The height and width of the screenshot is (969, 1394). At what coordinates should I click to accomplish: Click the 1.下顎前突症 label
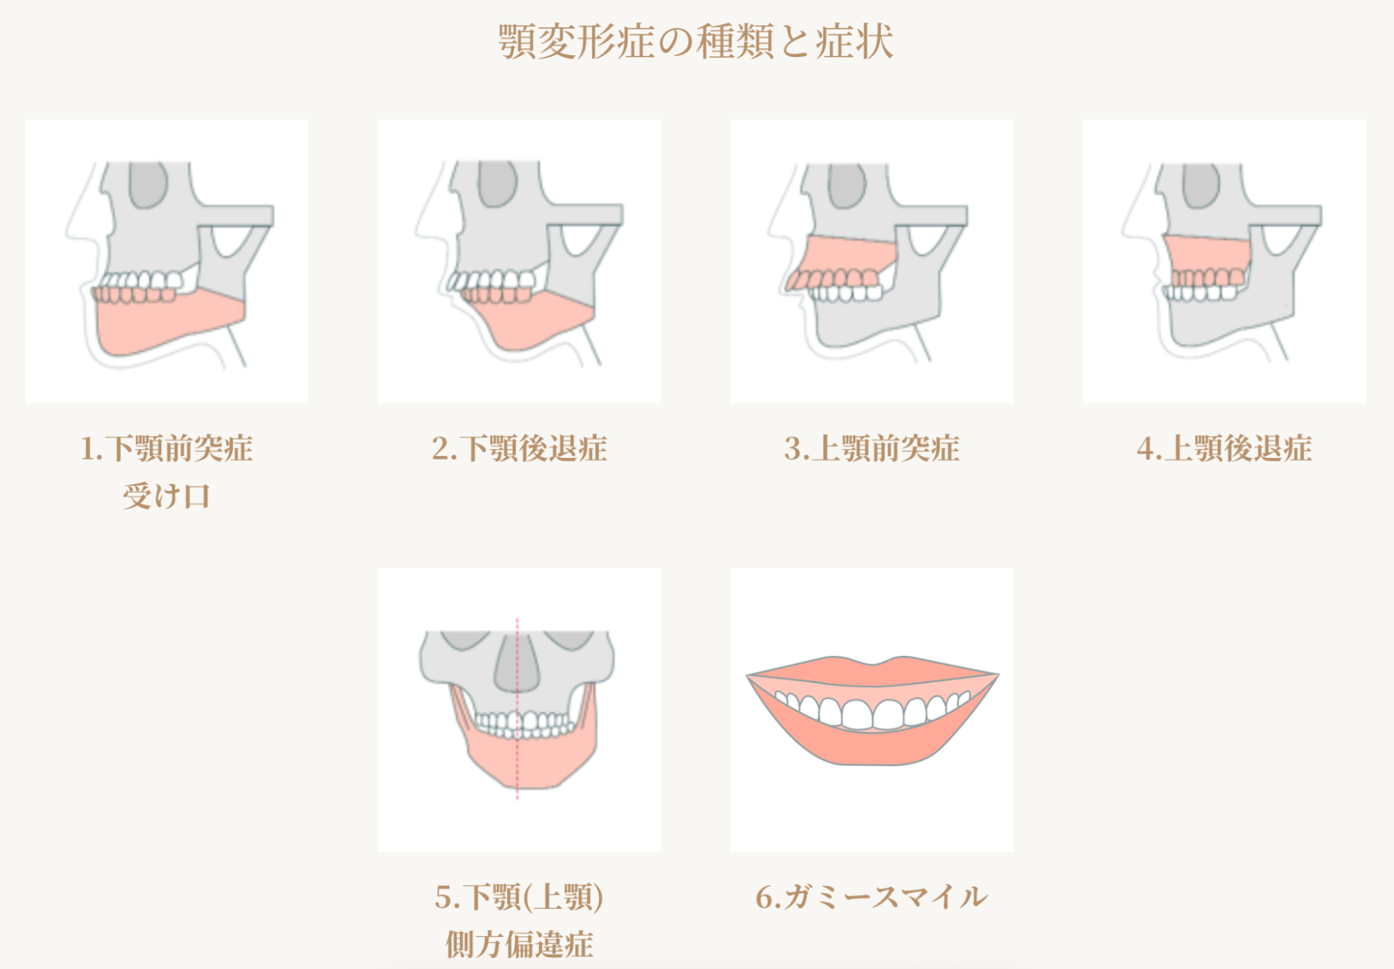[167, 448]
